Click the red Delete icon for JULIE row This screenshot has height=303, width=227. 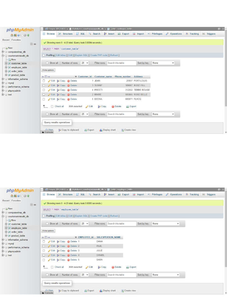coord(68,251)
